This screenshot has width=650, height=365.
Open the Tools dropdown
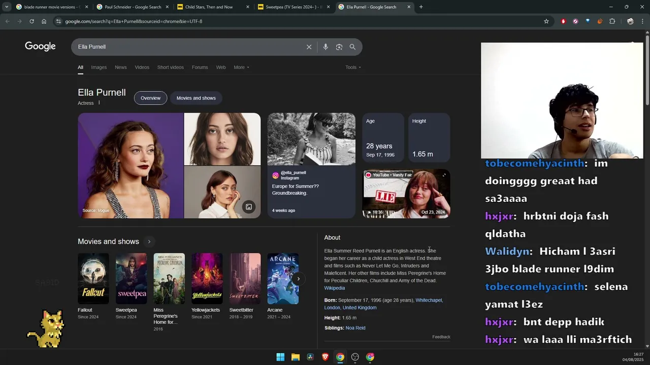[353, 67]
